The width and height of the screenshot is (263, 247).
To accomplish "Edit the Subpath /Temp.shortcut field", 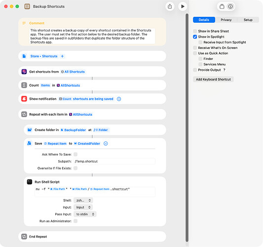I will coord(114,161).
